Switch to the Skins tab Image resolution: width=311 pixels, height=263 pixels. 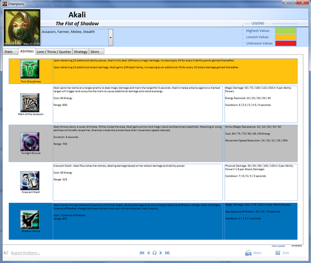tap(97, 52)
